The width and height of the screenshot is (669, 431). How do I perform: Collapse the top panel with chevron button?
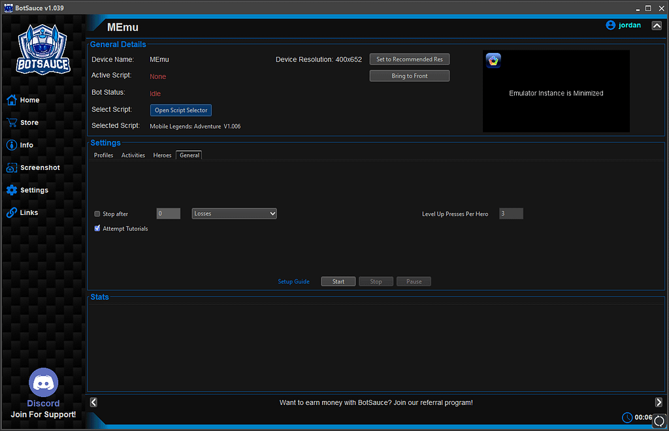click(657, 25)
